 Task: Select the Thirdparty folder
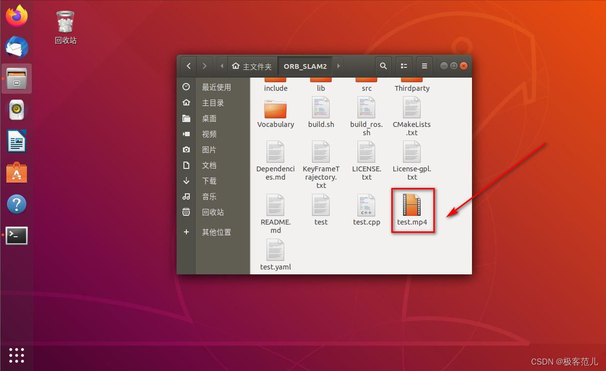(x=412, y=84)
